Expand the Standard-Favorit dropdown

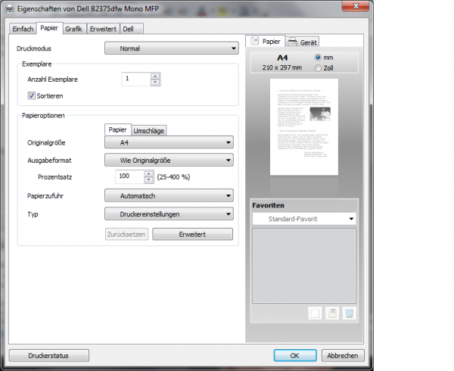tap(303, 219)
